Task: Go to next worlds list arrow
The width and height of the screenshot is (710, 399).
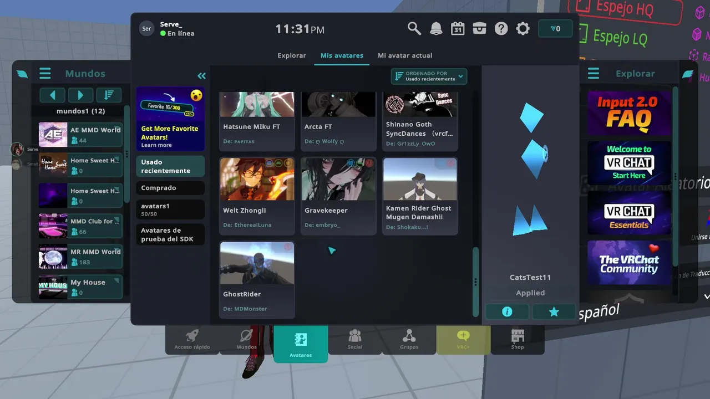Action: pos(80,95)
